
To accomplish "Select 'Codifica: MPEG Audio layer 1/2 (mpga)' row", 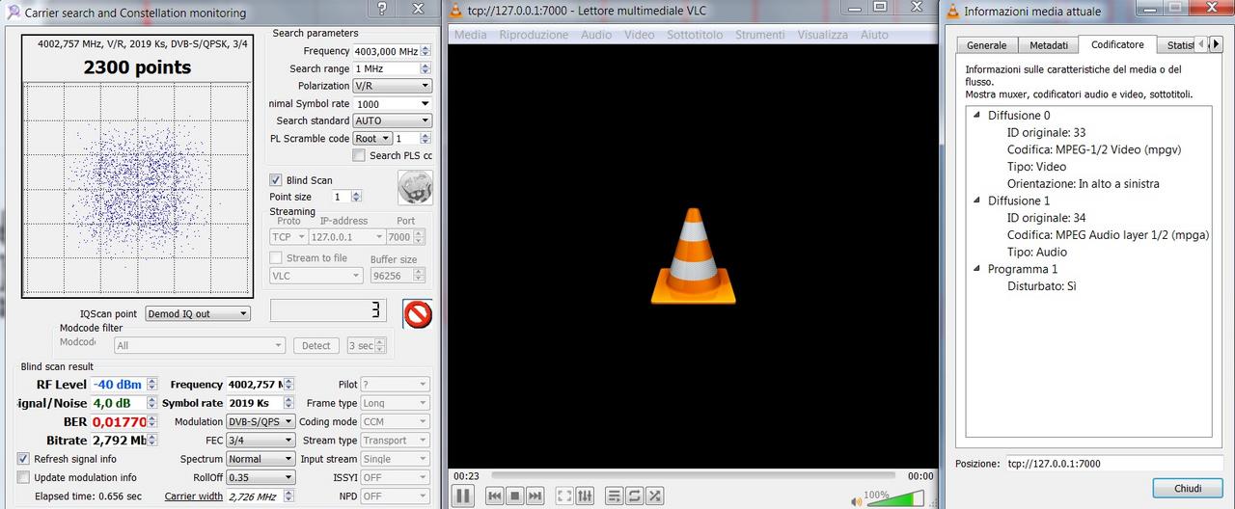I will pos(1108,234).
